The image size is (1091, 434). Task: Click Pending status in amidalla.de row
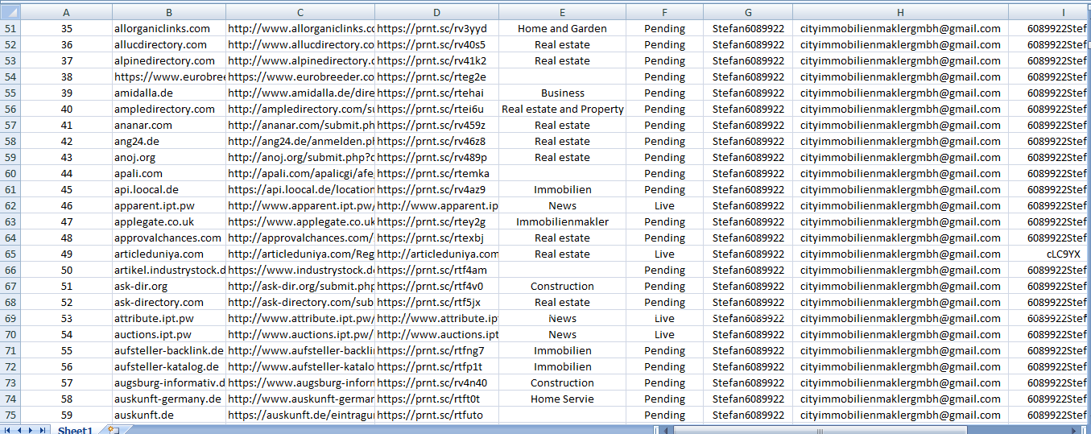pyautogui.click(x=665, y=93)
